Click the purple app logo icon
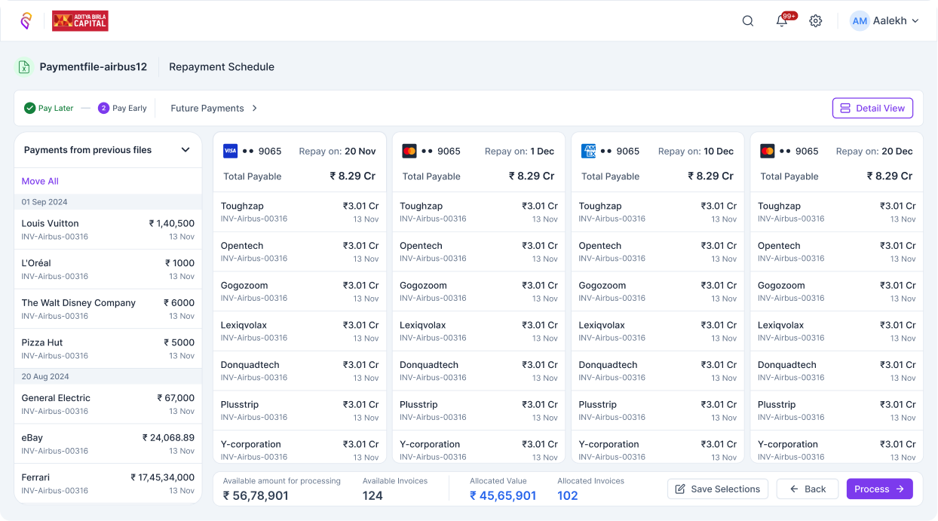 pyautogui.click(x=26, y=21)
